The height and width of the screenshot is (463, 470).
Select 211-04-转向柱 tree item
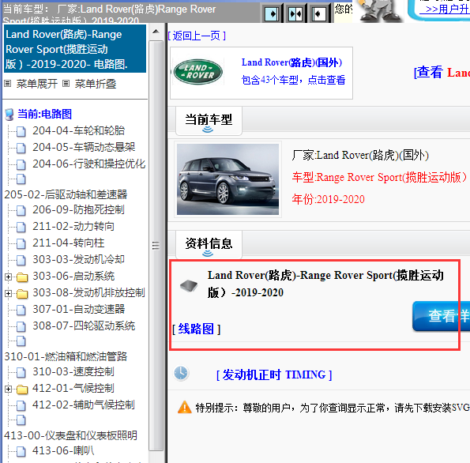click(69, 243)
